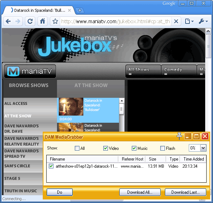Screen dimensions: 213x203
Task: Click the Do button
Action: click(x=59, y=192)
